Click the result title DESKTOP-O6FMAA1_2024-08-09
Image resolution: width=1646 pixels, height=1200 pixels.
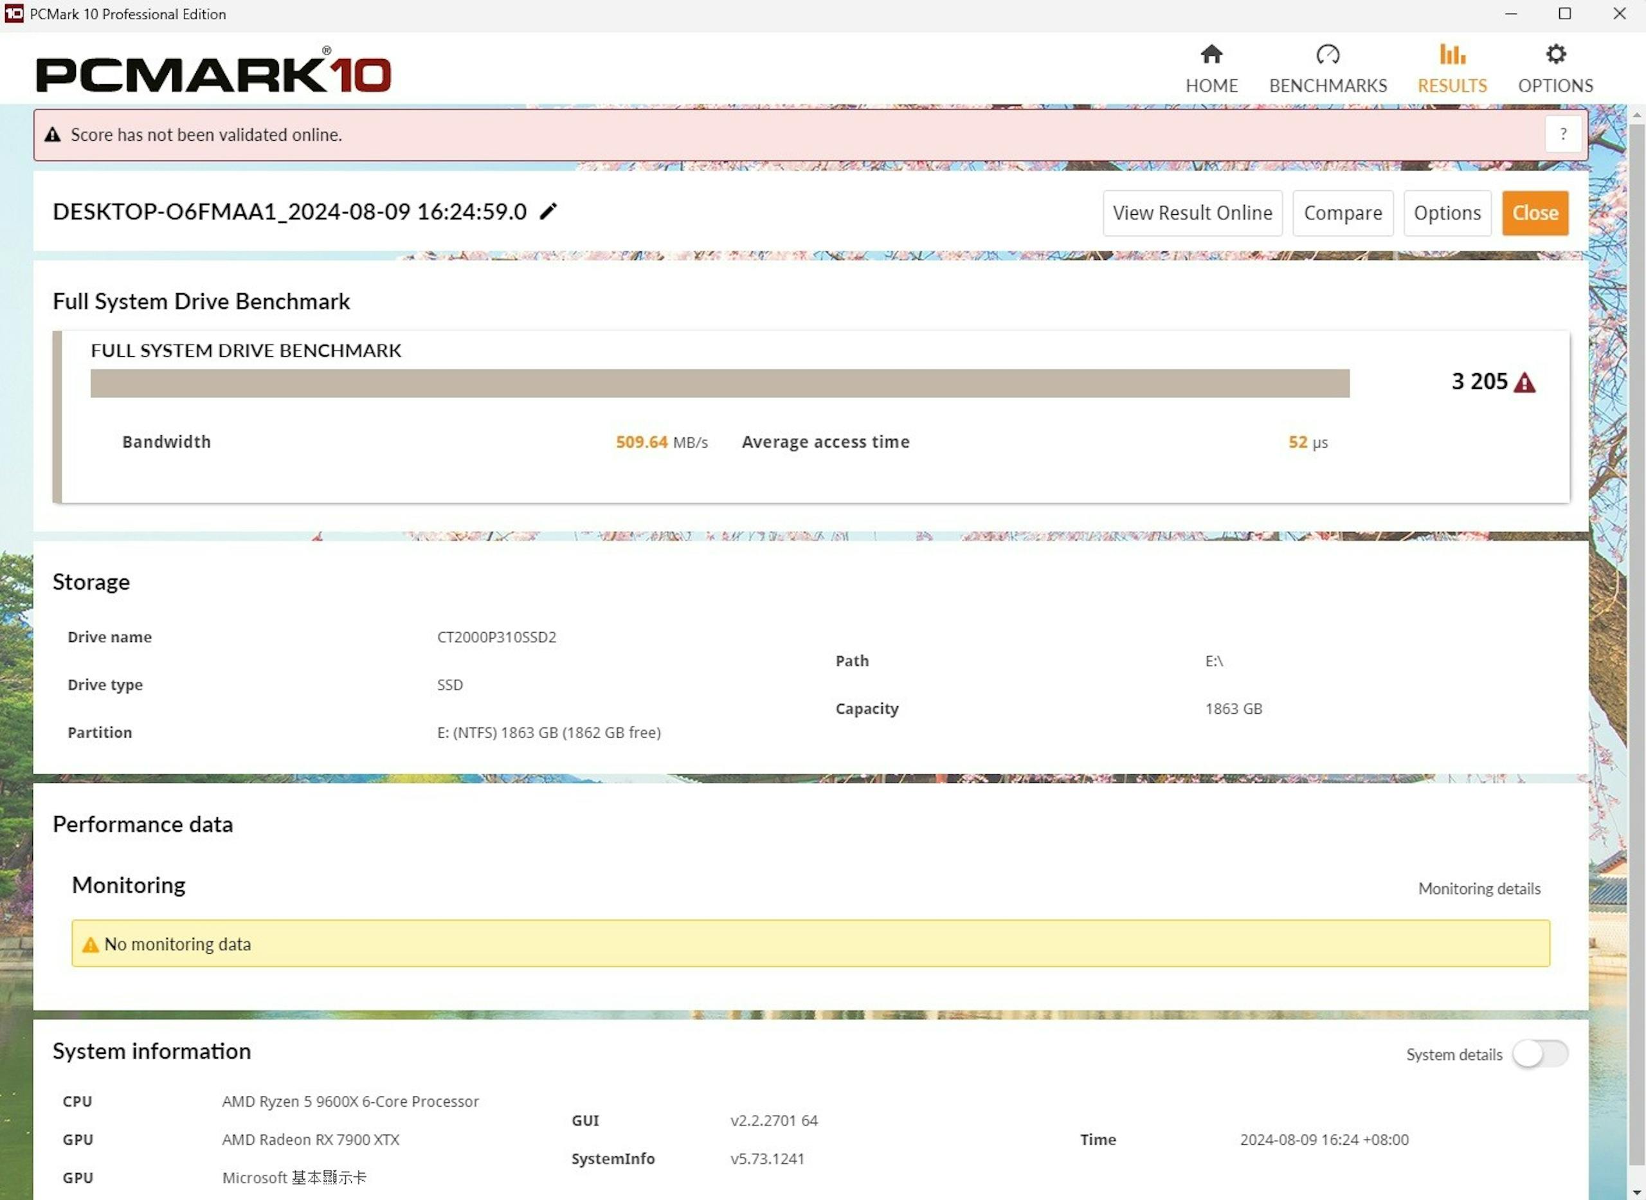click(289, 212)
